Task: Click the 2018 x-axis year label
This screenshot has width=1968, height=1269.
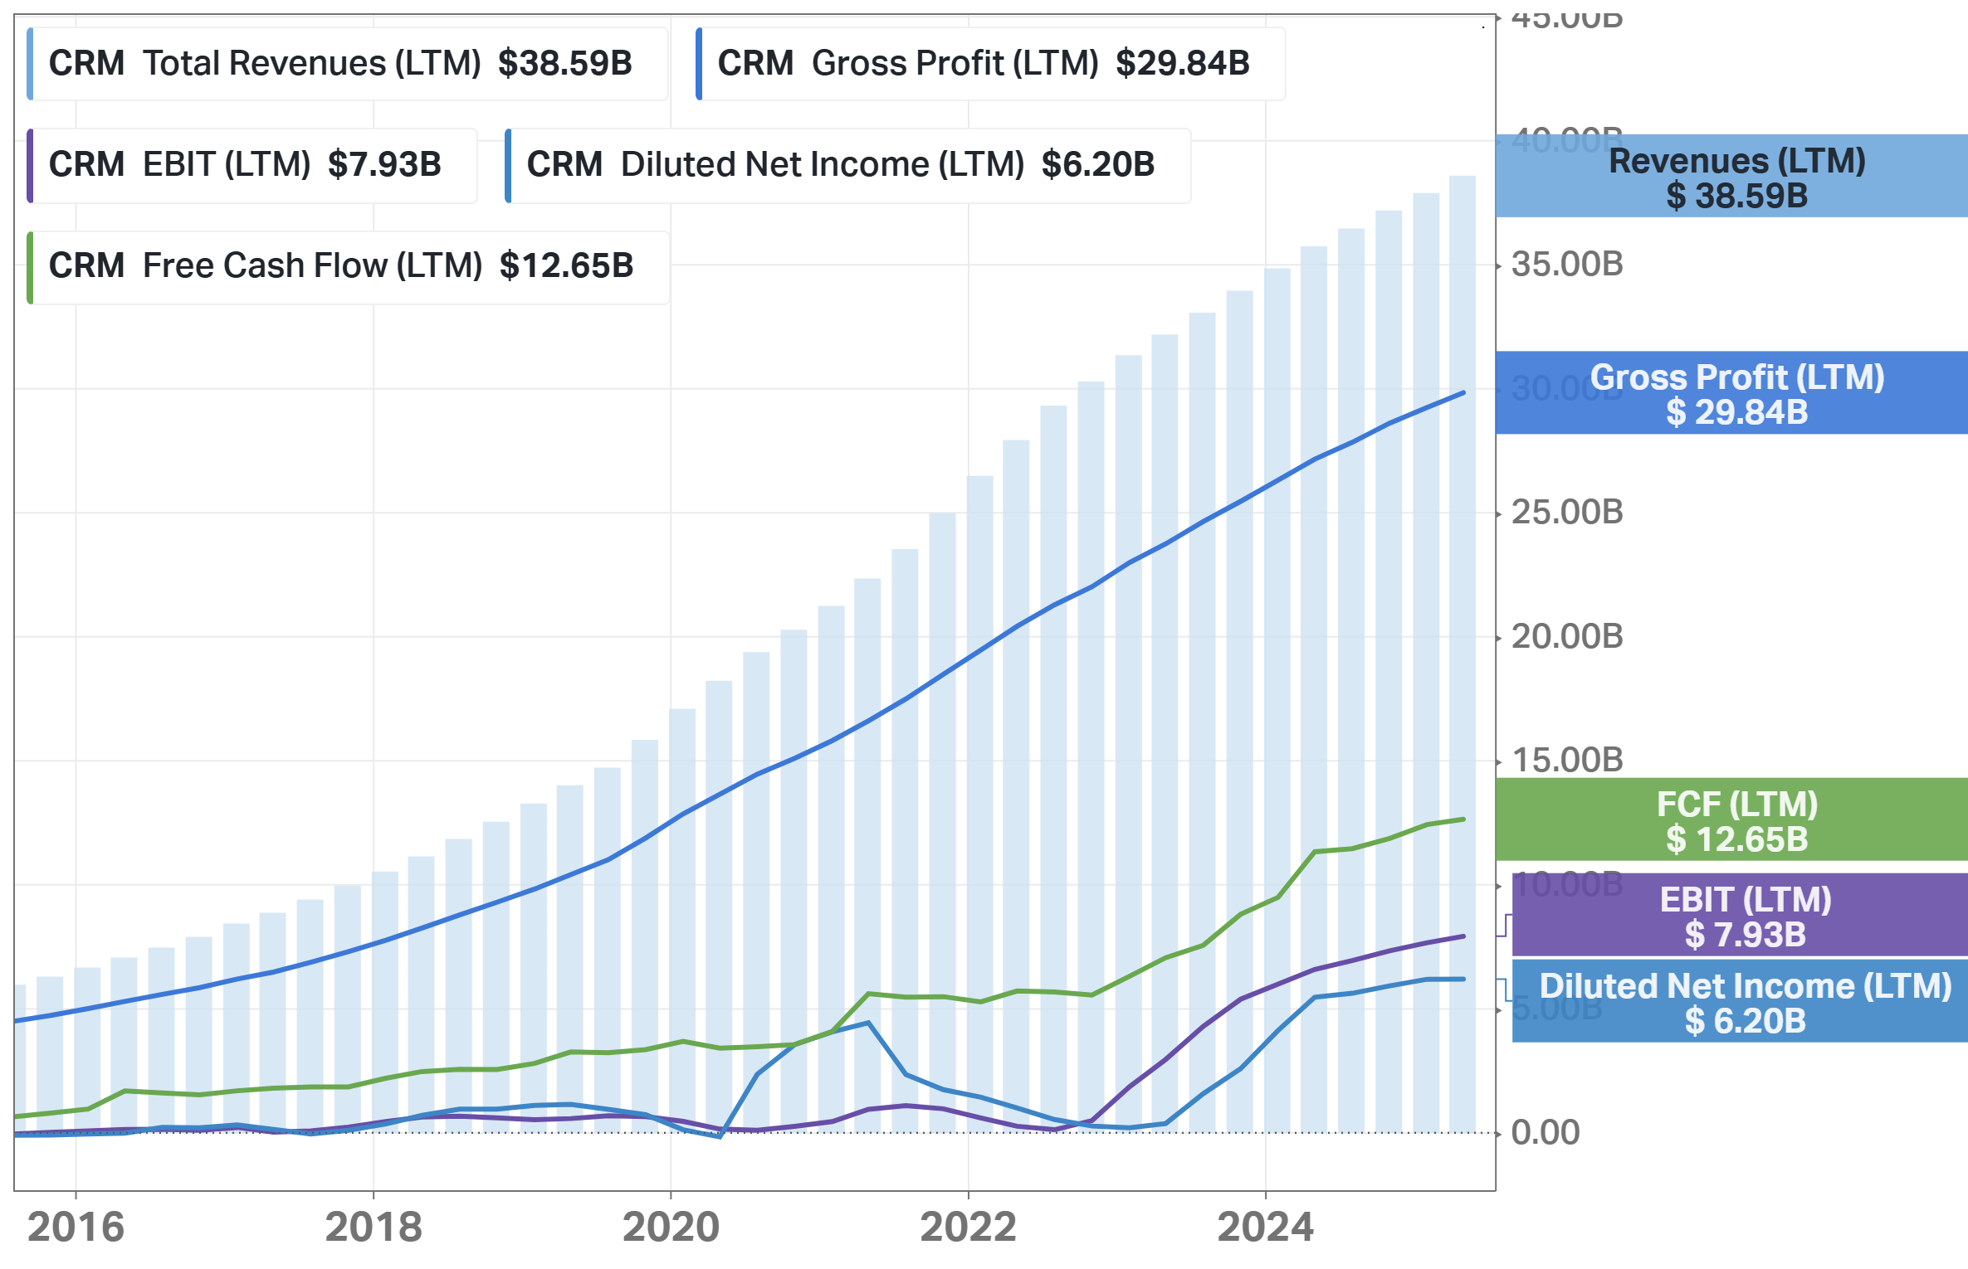Action: pyautogui.click(x=374, y=1227)
